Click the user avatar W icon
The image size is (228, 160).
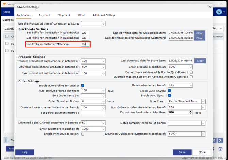[219, 12]
